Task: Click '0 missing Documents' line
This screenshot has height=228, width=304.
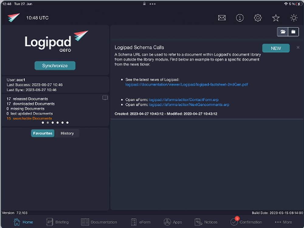Action: [x=26, y=109]
